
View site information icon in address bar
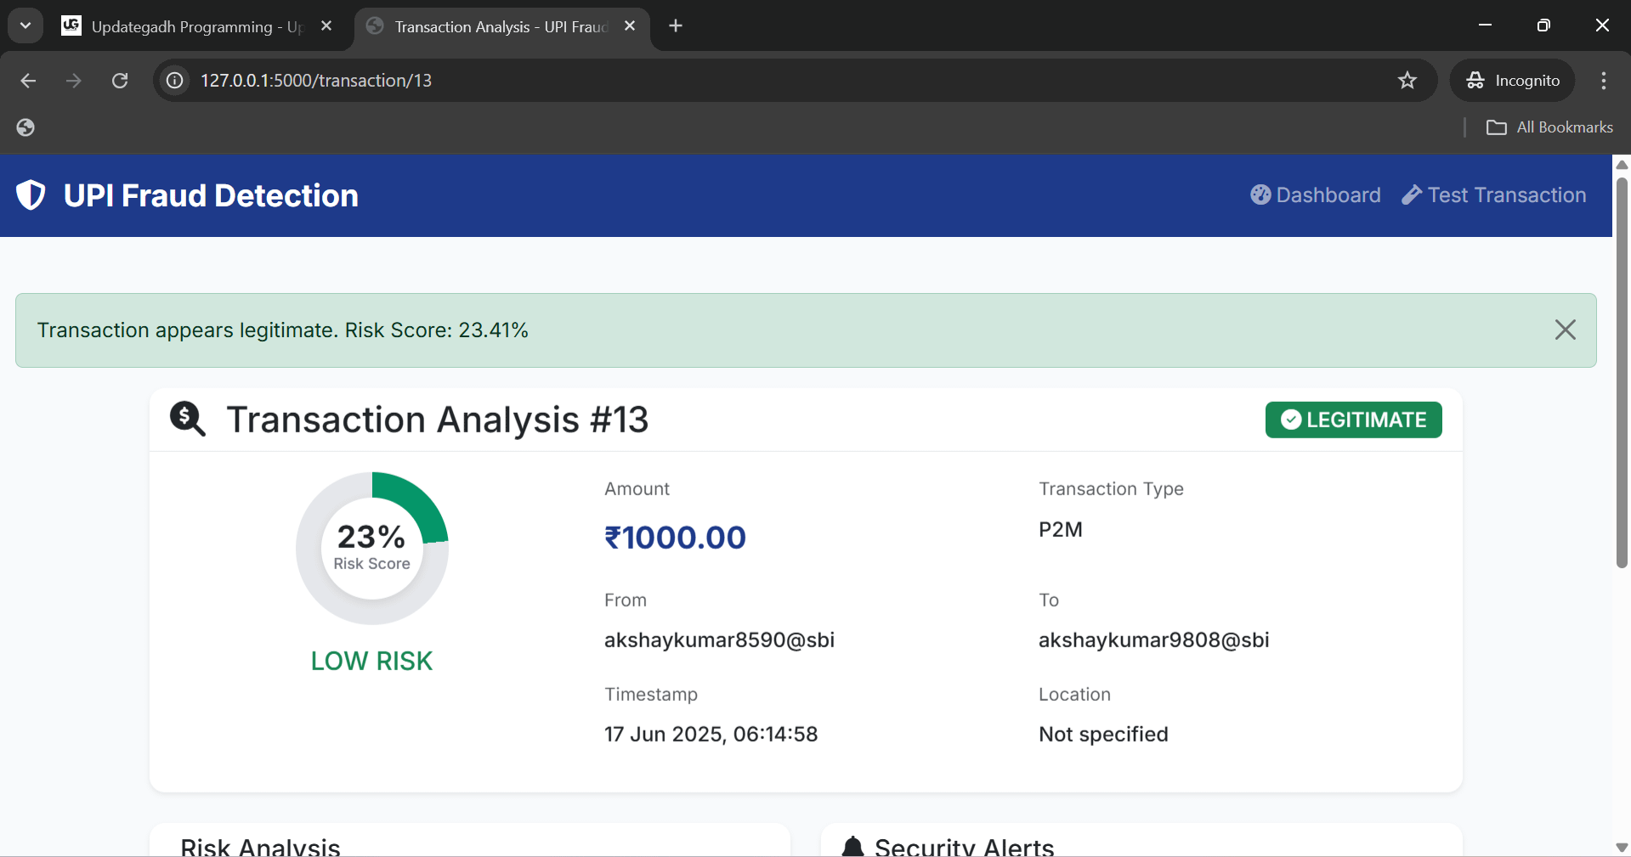pos(175,81)
